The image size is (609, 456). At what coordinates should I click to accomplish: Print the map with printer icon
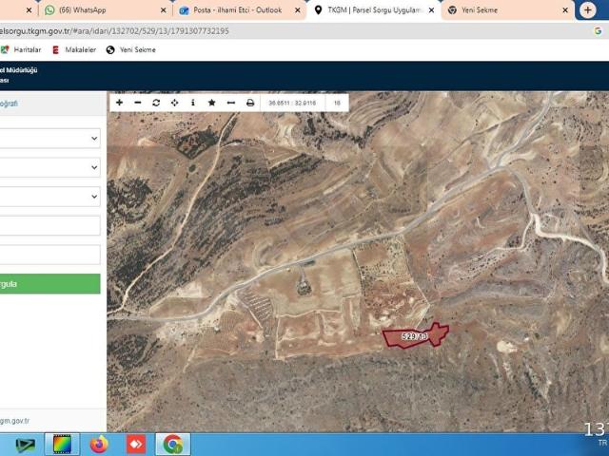click(250, 103)
